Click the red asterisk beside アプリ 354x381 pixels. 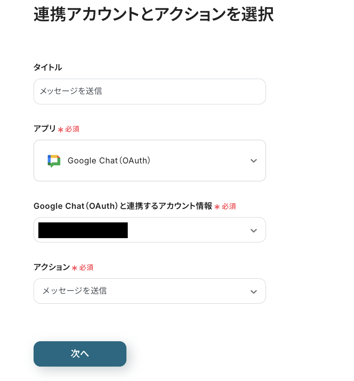click(61, 130)
